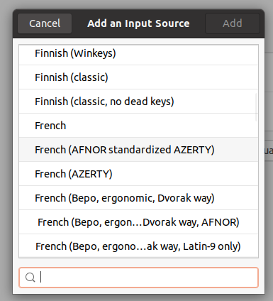Choose French (Bepo, ergonomic, Dvorak way)
This screenshot has height=301, width=273.
tap(138, 198)
